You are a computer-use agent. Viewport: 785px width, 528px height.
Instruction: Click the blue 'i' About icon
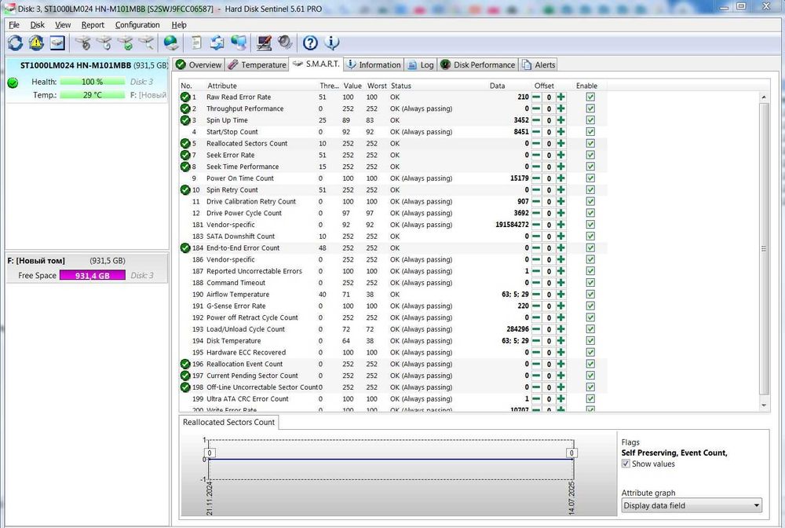coord(331,42)
